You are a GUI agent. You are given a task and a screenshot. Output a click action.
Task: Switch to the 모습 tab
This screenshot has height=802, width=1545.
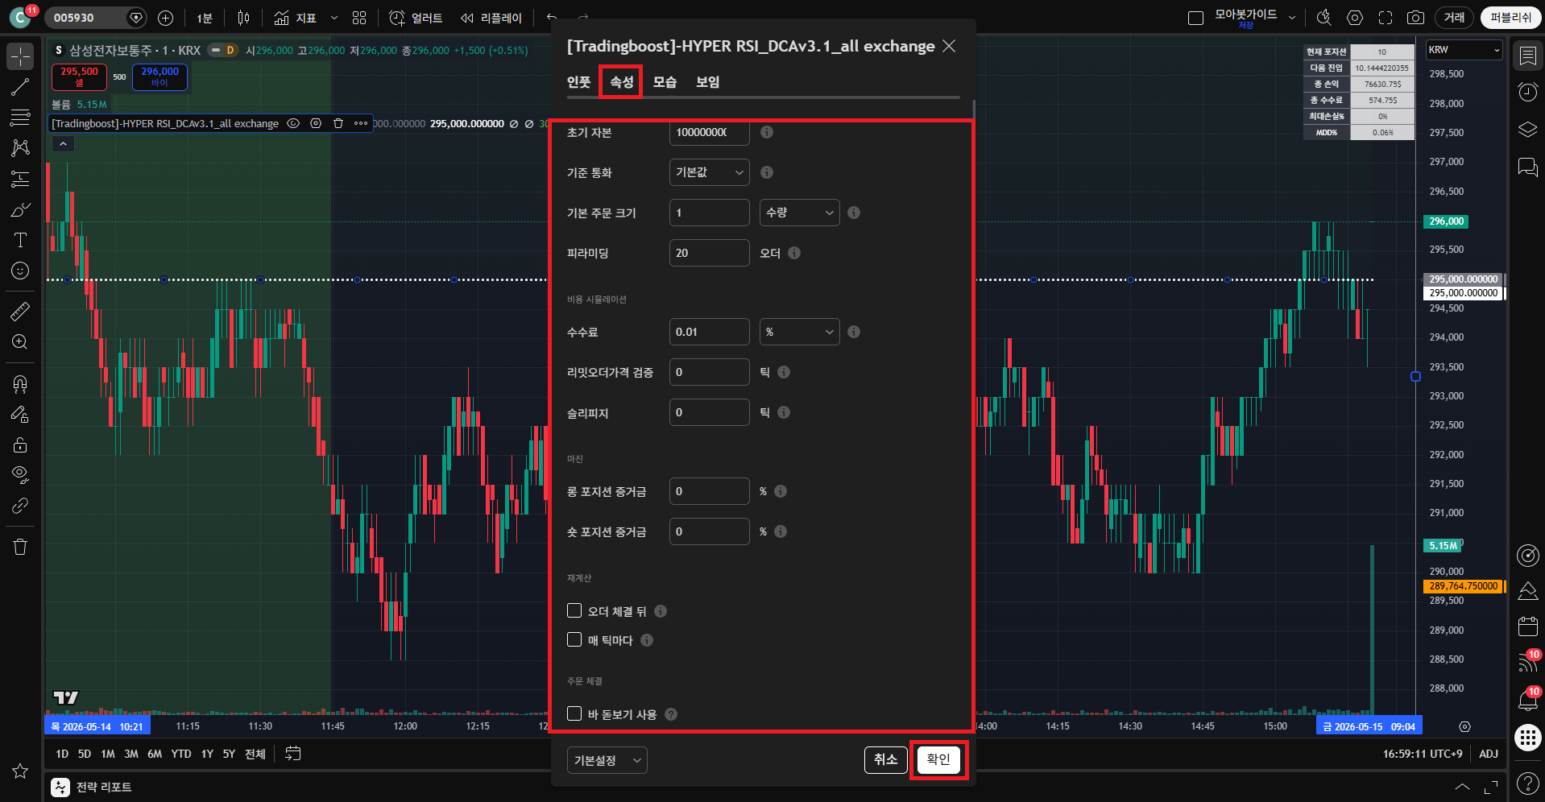(665, 81)
